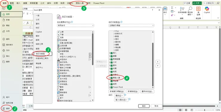Select 凍結窗格 command in list
221x112 pixels.
click(74, 92)
